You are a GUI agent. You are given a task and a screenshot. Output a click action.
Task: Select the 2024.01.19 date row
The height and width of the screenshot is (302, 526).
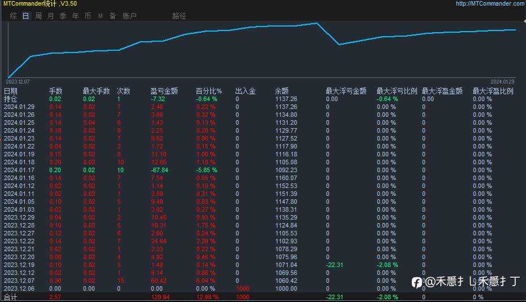pos(19,154)
